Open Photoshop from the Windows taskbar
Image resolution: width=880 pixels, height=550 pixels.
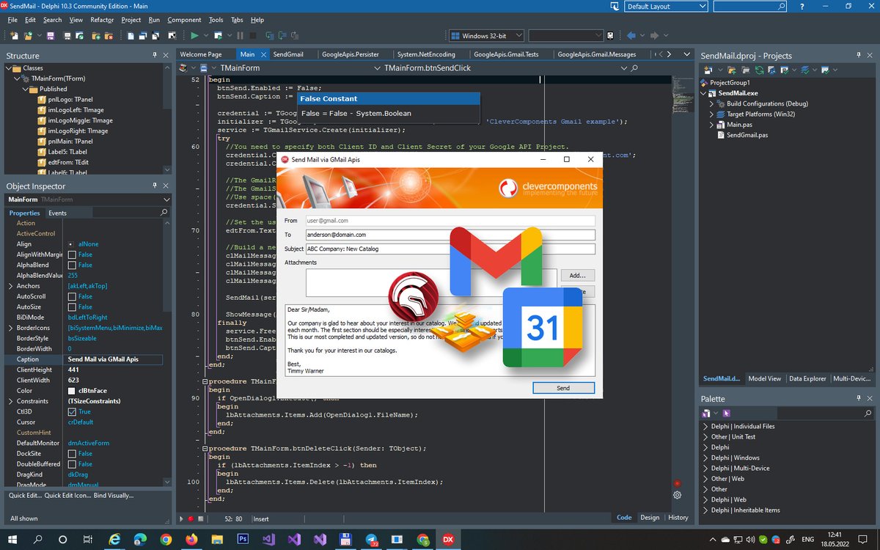pos(243,539)
